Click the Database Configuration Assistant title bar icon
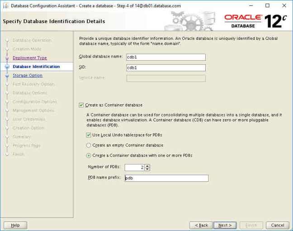293x231 pixels. click(5, 5)
